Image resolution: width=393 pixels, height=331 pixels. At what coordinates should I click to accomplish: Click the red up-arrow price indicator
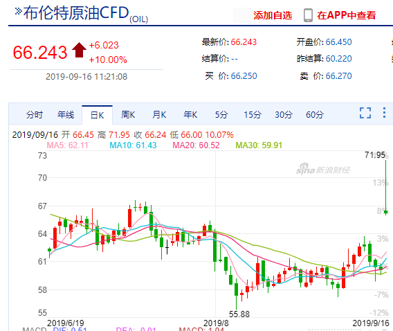(x=79, y=50)
